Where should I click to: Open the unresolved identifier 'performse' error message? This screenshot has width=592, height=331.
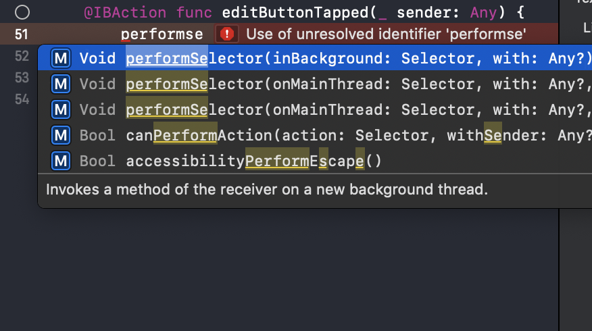[386, 34]
